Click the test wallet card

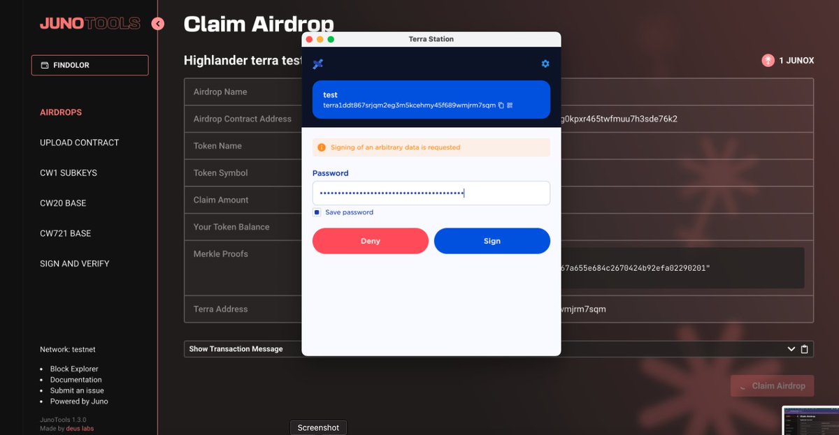tap(431, 100)
